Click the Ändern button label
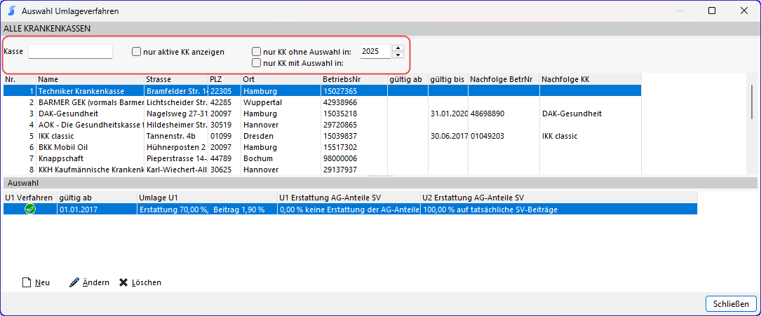 click(95, 282)
